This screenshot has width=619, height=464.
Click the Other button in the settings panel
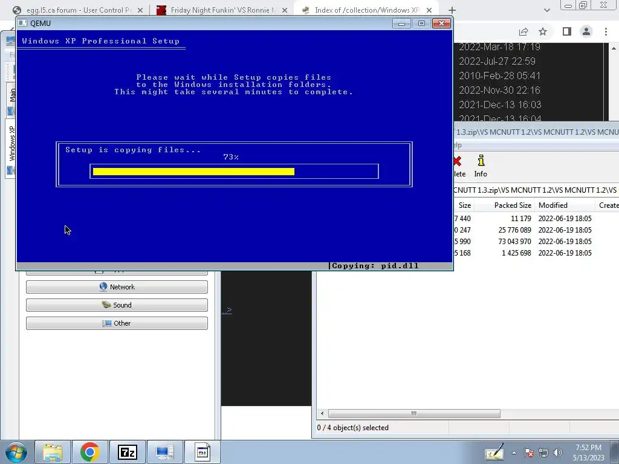(x=117, y=323)
